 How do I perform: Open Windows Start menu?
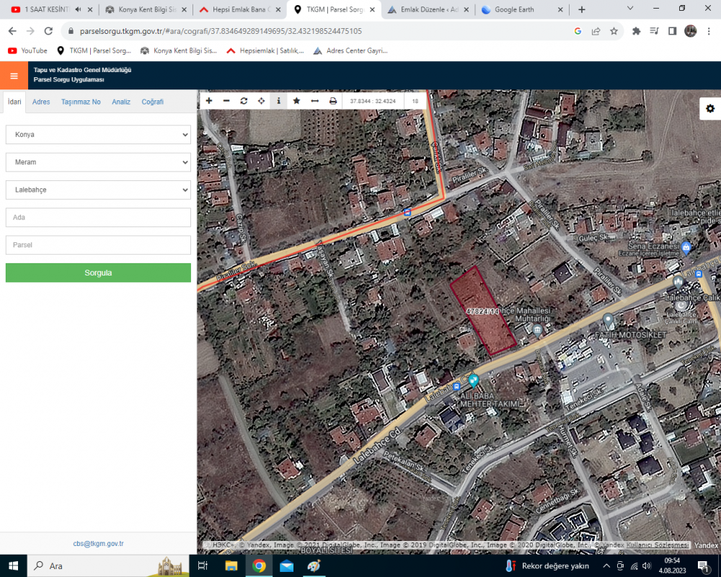[x=13, y=566]
